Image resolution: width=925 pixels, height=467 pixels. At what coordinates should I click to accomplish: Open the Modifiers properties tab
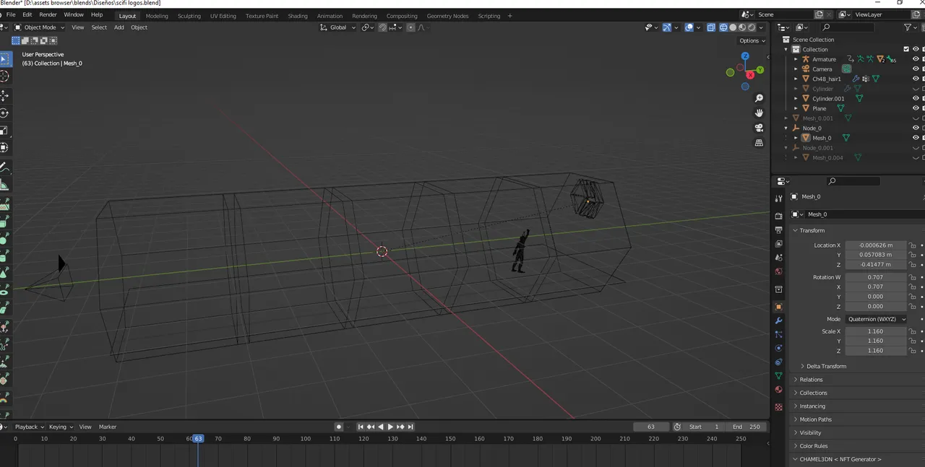(778, 320)
